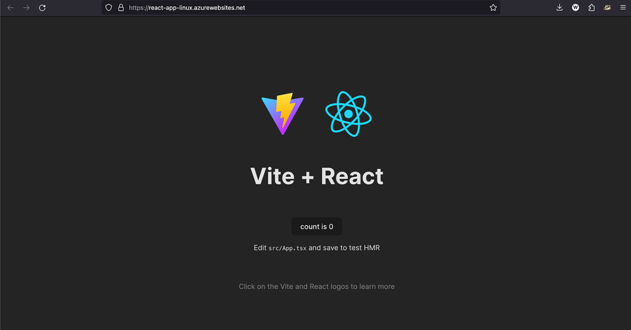Open the extensions puzzle piece menu

click(591, 7)
